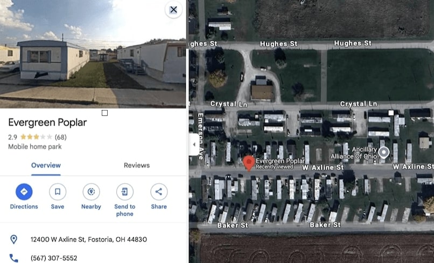Click the small white square on map
The height and width of the screenshot is (263, 434).
(x=391, y=113)
